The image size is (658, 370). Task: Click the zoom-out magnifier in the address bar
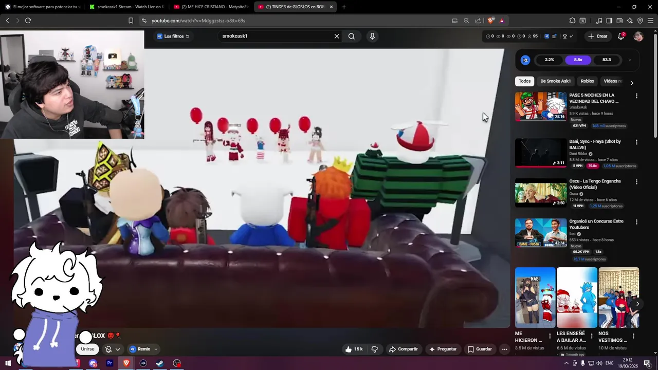coord(466,21)
